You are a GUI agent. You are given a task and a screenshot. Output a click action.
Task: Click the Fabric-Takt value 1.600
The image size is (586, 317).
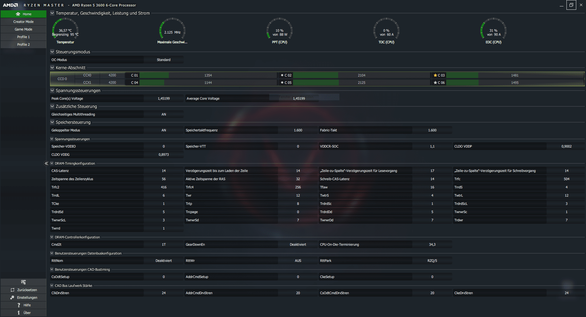click(432, 130)
